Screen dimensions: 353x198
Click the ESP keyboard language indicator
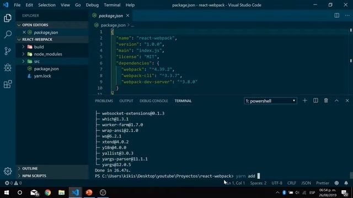[312, 193]
